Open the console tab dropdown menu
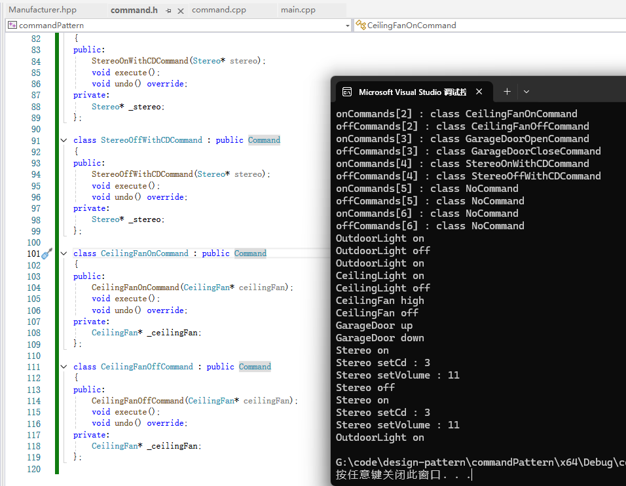 [x=526, y=92]
